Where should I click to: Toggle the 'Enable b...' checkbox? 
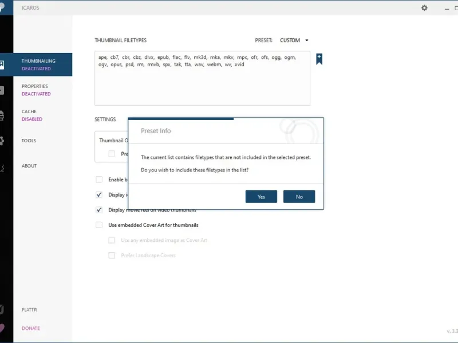tap(99, 180)
